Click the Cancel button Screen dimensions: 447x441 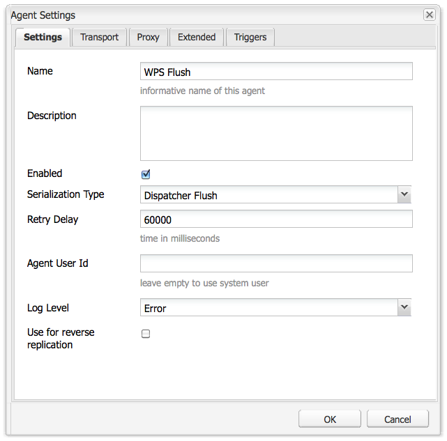pos(398,419)
